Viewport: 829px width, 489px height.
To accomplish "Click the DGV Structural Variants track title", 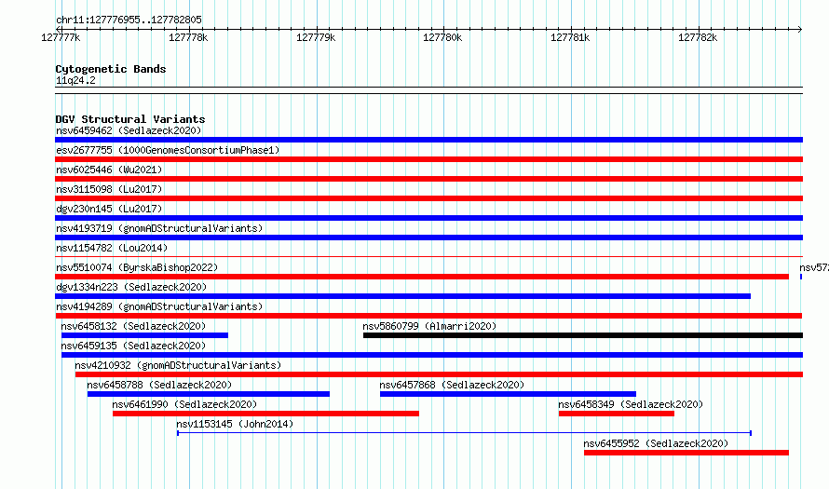I will click(x=130, y=119).
